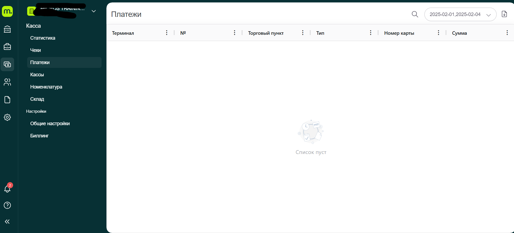Open Терминал column options menu
Image resolution: width=514 pixels, height=233 pixels.
point(167,33)
